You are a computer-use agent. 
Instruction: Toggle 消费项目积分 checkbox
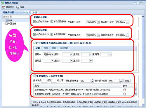52,22
